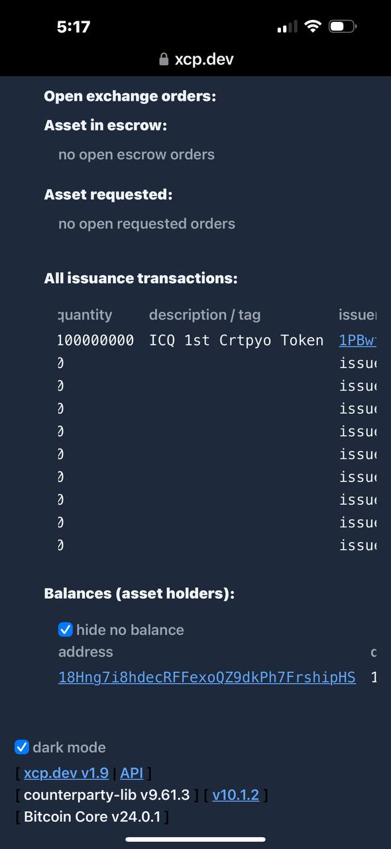Tap the 100000000 quantity value
391x849 pixels.
coord(95,340)
